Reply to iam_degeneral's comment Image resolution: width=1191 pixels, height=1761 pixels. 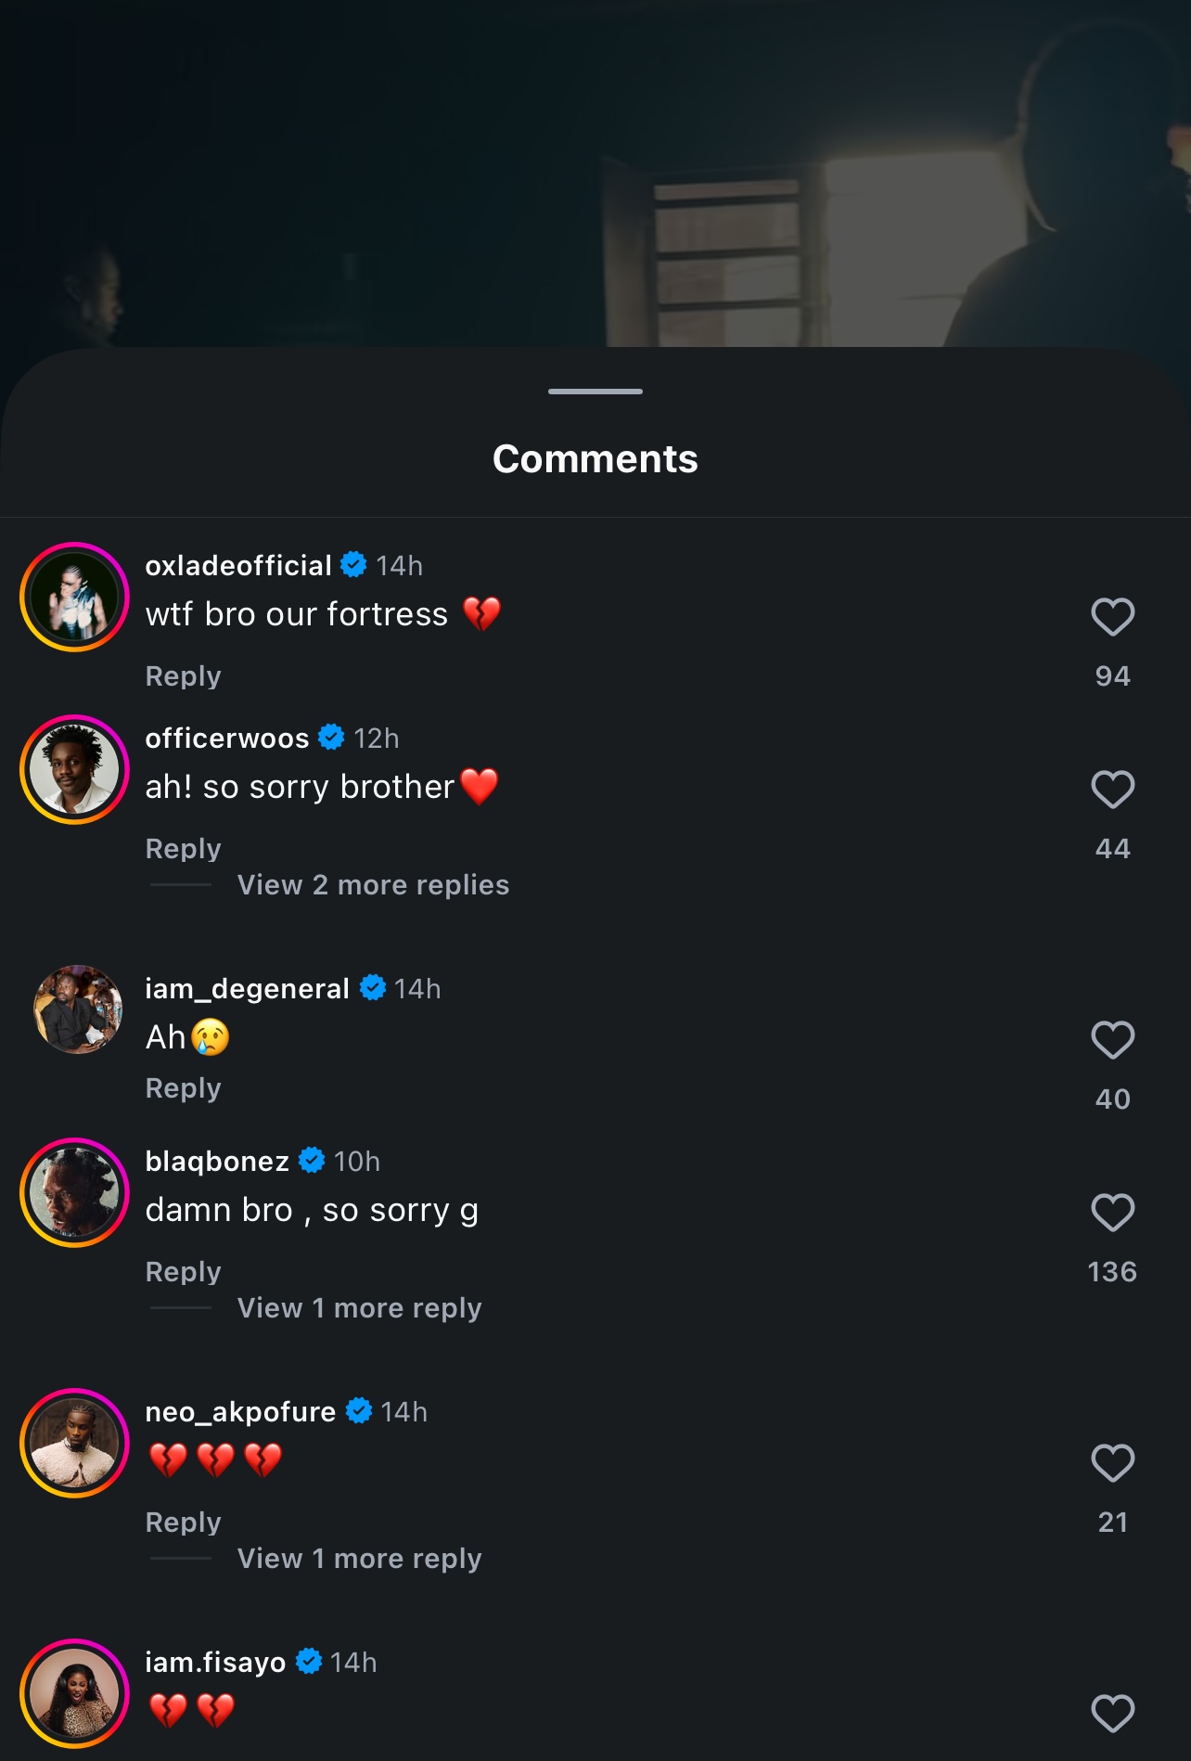coord(184,1088)
